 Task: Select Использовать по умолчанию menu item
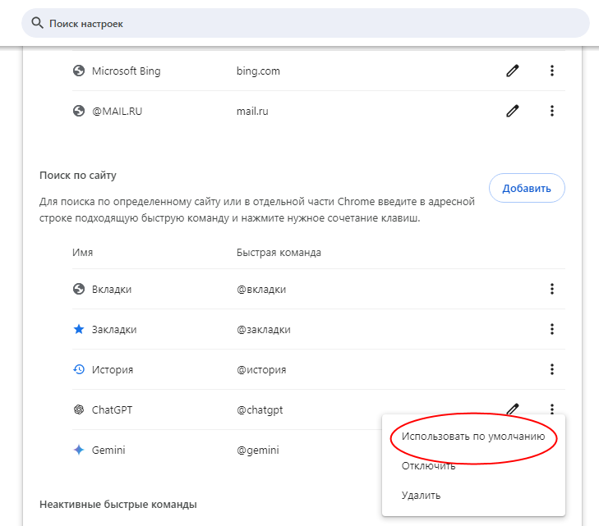click(x=473, y=437)
